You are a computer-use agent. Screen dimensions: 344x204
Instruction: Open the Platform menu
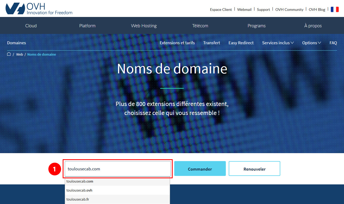pyautogui.click(x=87, y=26)
